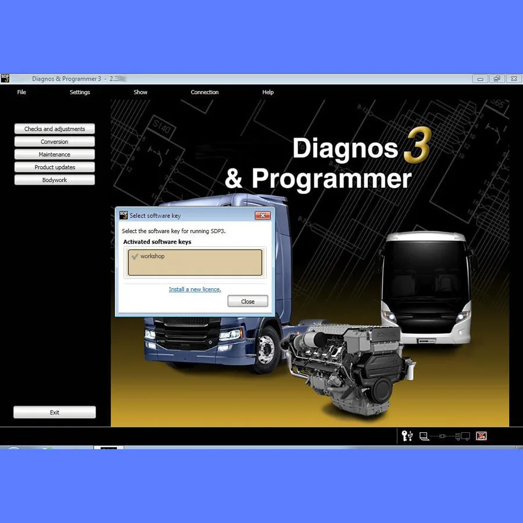Open the Maintenance section
523x523 pixels.
(55, 154)
